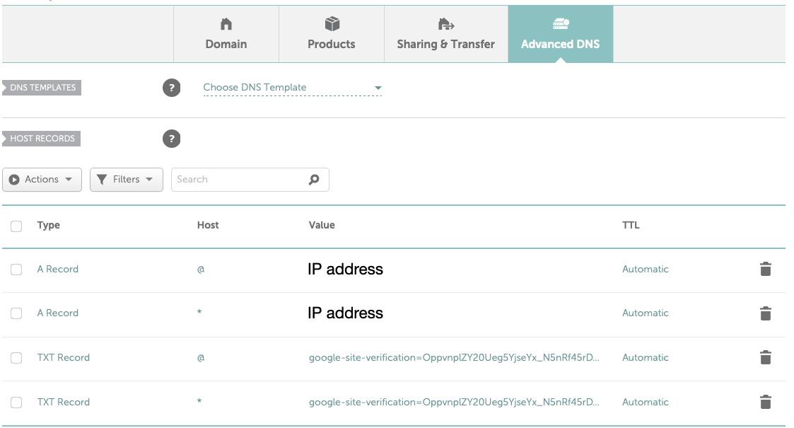Open help icon beside DNS Templates
The width and height of the screenshot is (794, 428).
(x=171, y=88)
